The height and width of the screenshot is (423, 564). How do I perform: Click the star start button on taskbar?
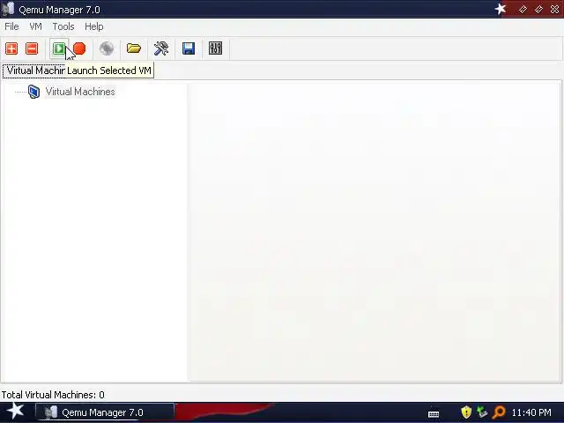click(x=16, y=412)
